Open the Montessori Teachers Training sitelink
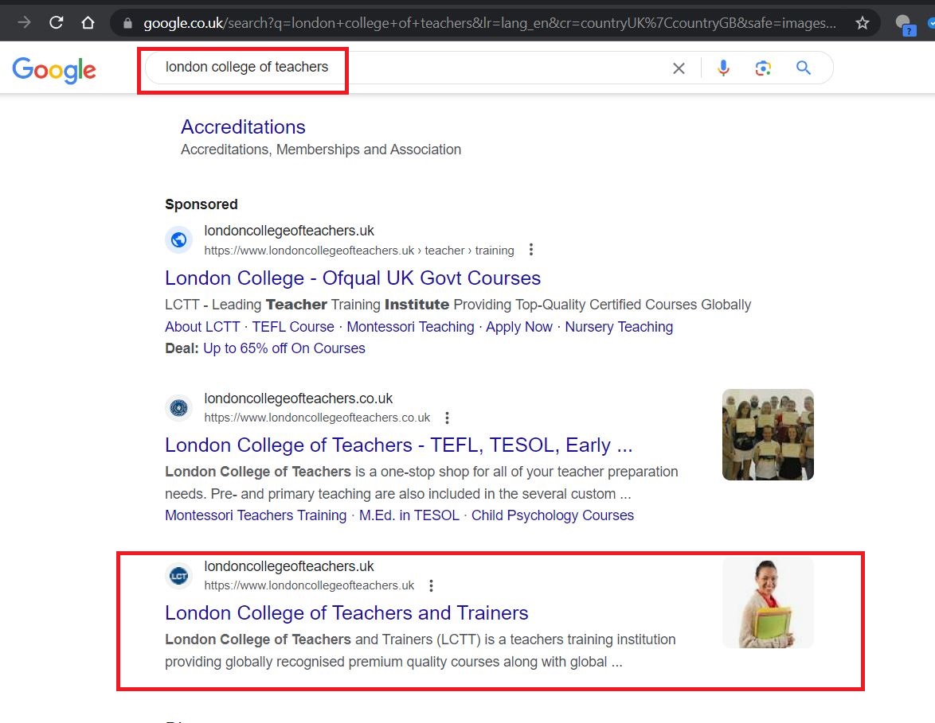The image size is (935, 723). 256,515
